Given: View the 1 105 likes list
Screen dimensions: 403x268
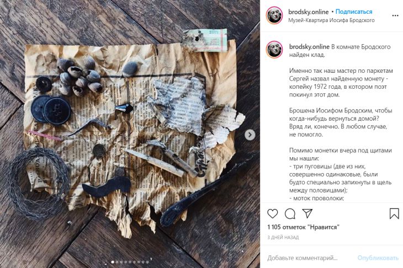Looking at the screenshot, I should 303,227.
